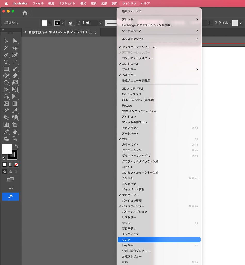Choose レイヤー from Window menu
The width and height of the screenshot is (245, 265).
click(159, 245)
